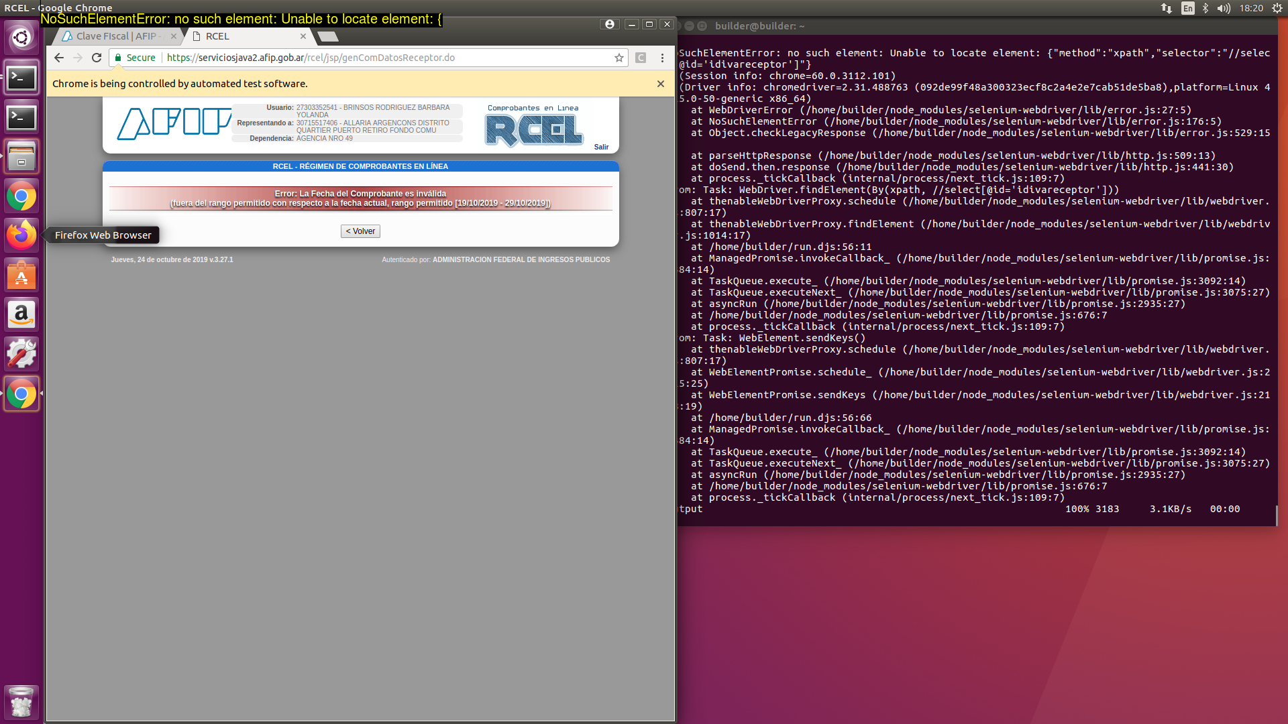Click the Volver button
1288x724 pixels.
360,231
